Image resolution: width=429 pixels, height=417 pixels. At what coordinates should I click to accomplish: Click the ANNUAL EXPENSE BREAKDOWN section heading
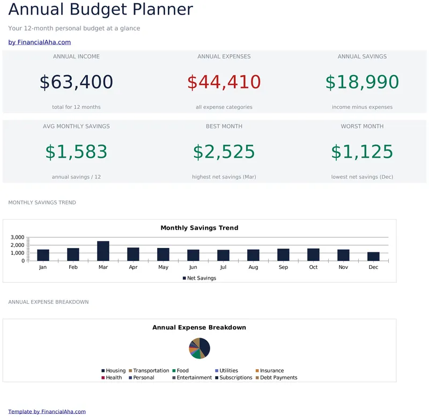[48, 302]
